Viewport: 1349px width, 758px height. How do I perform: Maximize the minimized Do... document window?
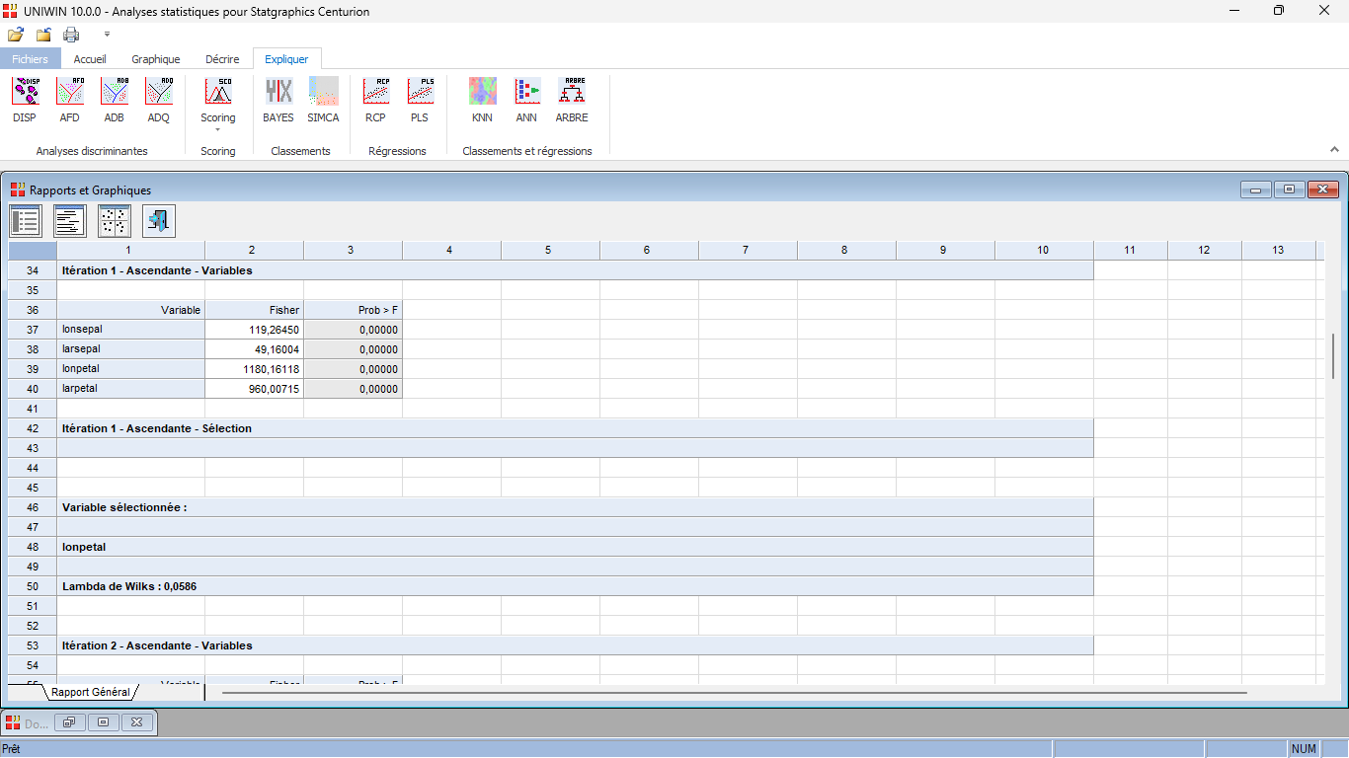pyautogui.click(x=103, y=722)
